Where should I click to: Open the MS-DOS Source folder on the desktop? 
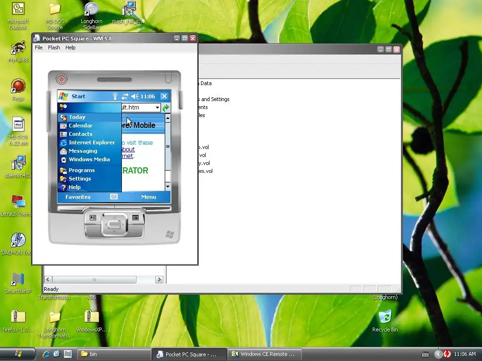pos(55,16)
